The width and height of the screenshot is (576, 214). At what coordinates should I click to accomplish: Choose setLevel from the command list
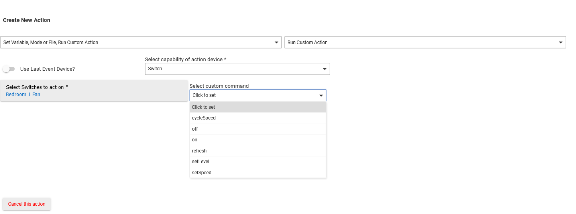[x=201, y=162]
